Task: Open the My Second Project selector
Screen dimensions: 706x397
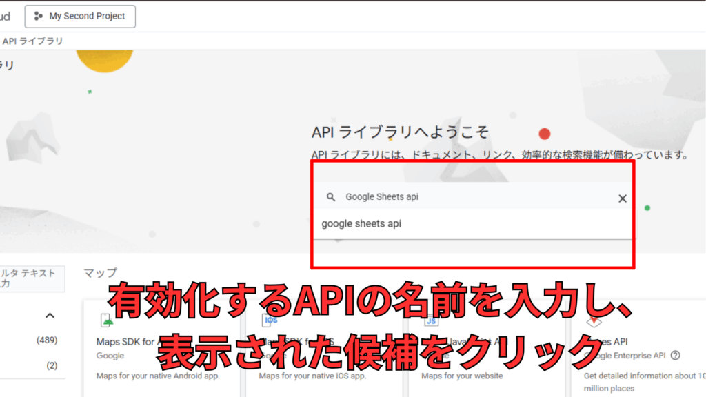Action: point(80,17)
